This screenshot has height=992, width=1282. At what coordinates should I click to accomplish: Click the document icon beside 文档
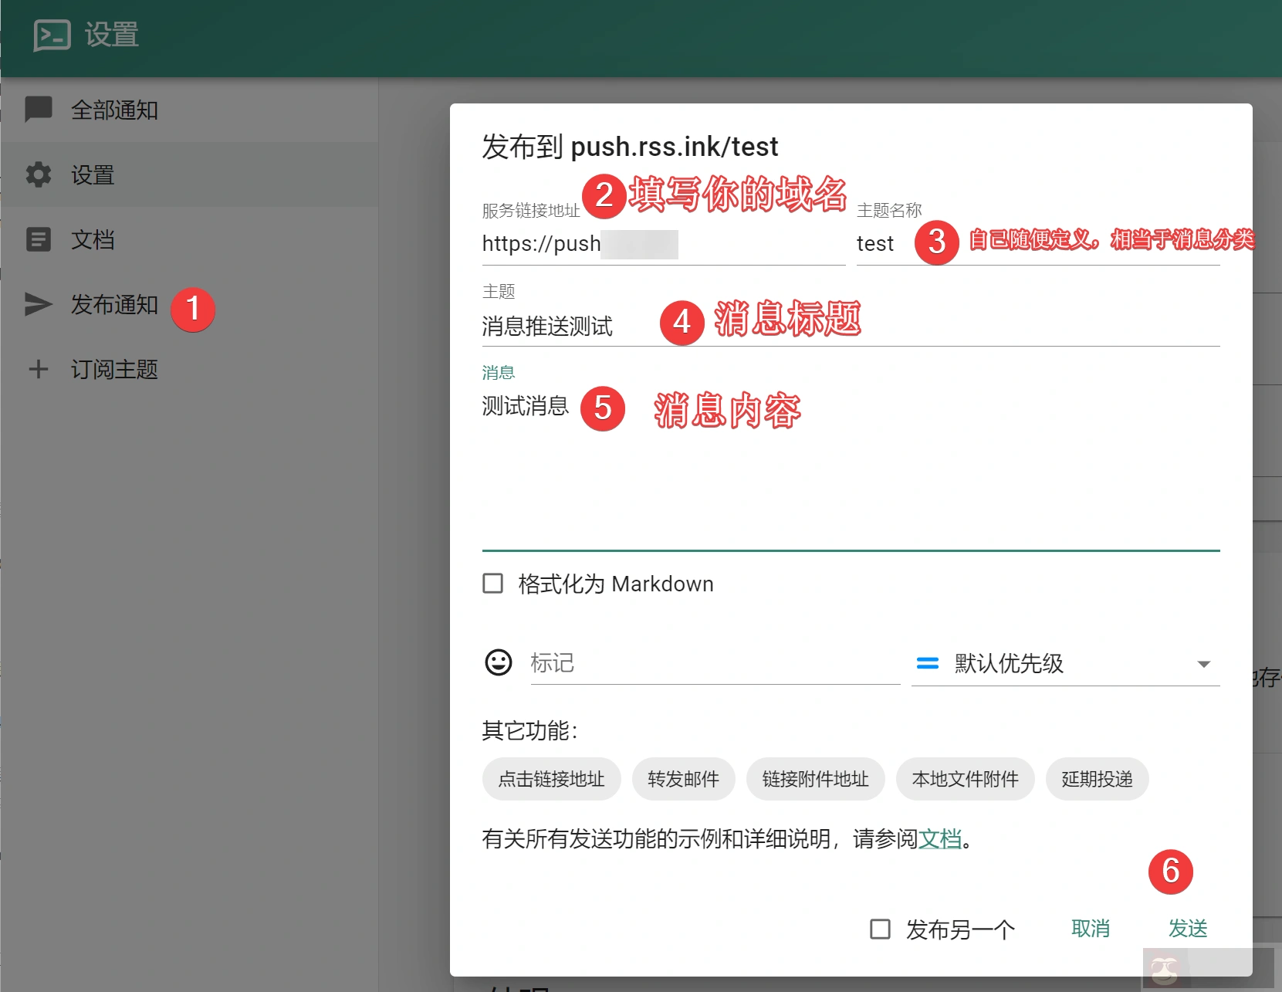(39, 239)
